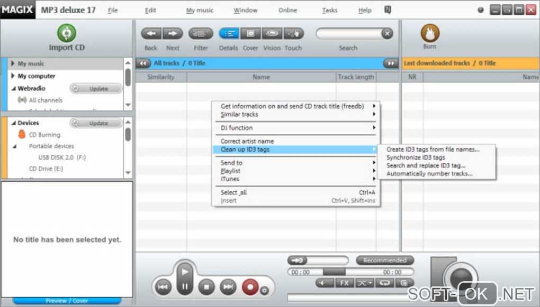Collapse Devices tree node
540x307 pixels.
coord(13,123)
